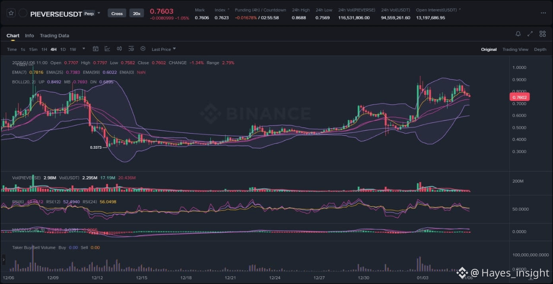Click the 1.0000 price axis label
Image resolution: width=553 pixels, height=284 pixels.
click(519, 68)
